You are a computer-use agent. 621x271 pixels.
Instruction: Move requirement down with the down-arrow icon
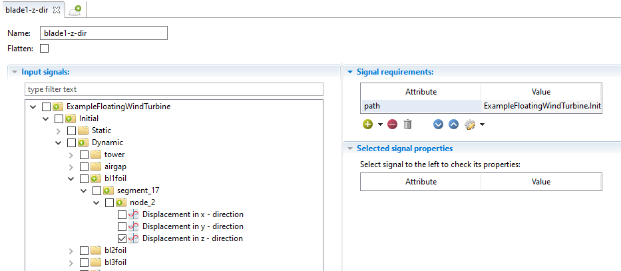click(x=438, y=125)
